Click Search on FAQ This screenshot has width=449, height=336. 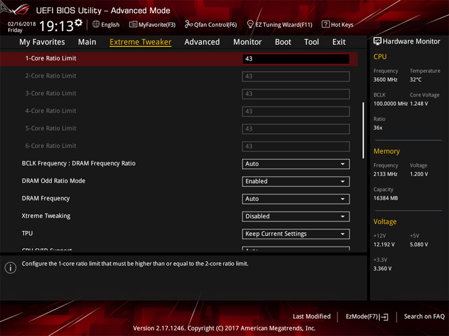424,317
